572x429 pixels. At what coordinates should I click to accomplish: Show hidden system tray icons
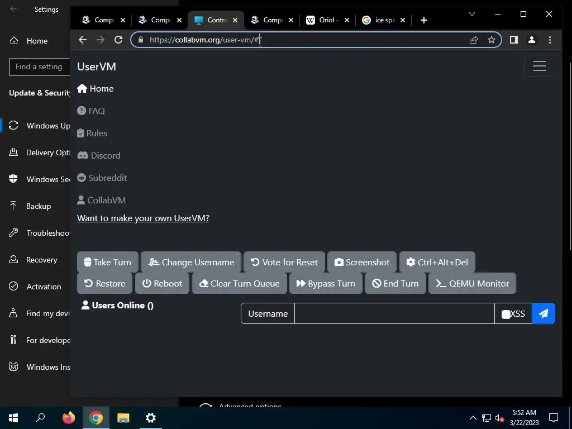pyautogui.click(x=473, y=418)
